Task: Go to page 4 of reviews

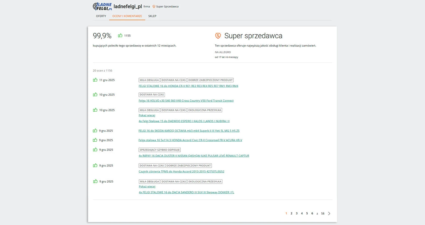Action: [x=302, y=213]
